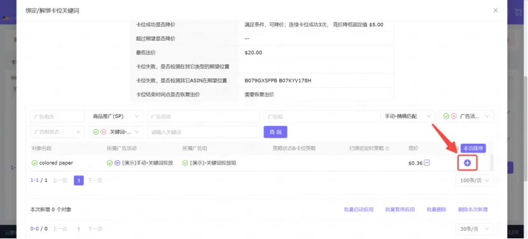Click the 需要恢复出价 value
Image resolution: width=528 pixels, height=239 pixels.
click(260, 95)
